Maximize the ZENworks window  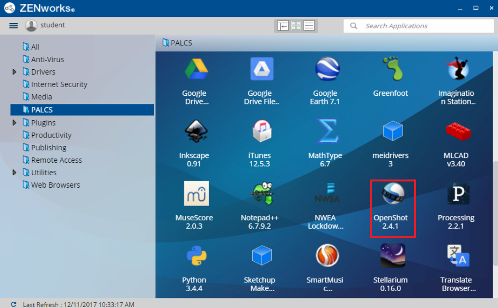pyautogui.click(x=476, y=8)
